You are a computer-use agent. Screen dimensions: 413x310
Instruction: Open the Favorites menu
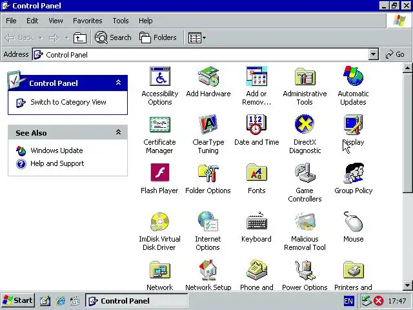pos(88,21)
